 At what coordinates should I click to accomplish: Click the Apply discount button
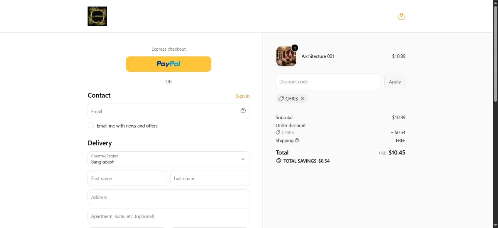tap(395, 81)
